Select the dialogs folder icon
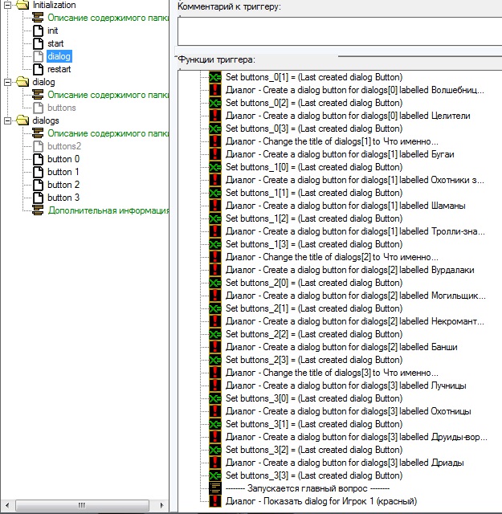 point(22,120)
